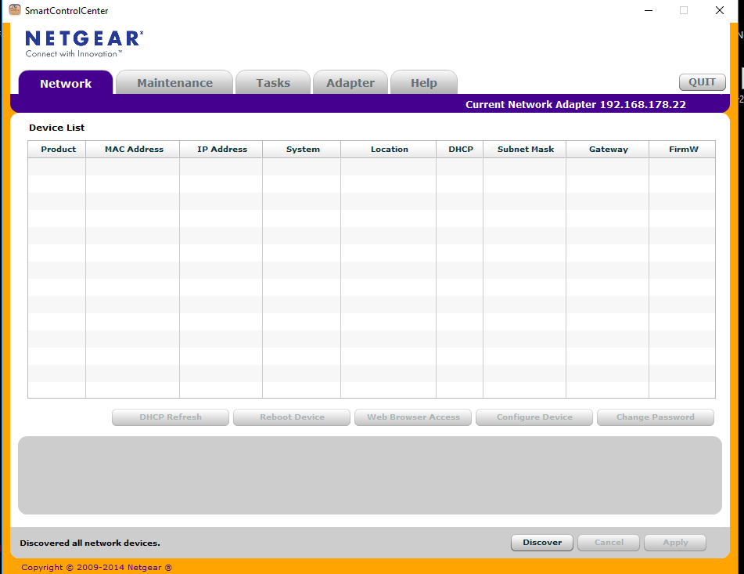Click the NETGEAR logo

(84, 44)
